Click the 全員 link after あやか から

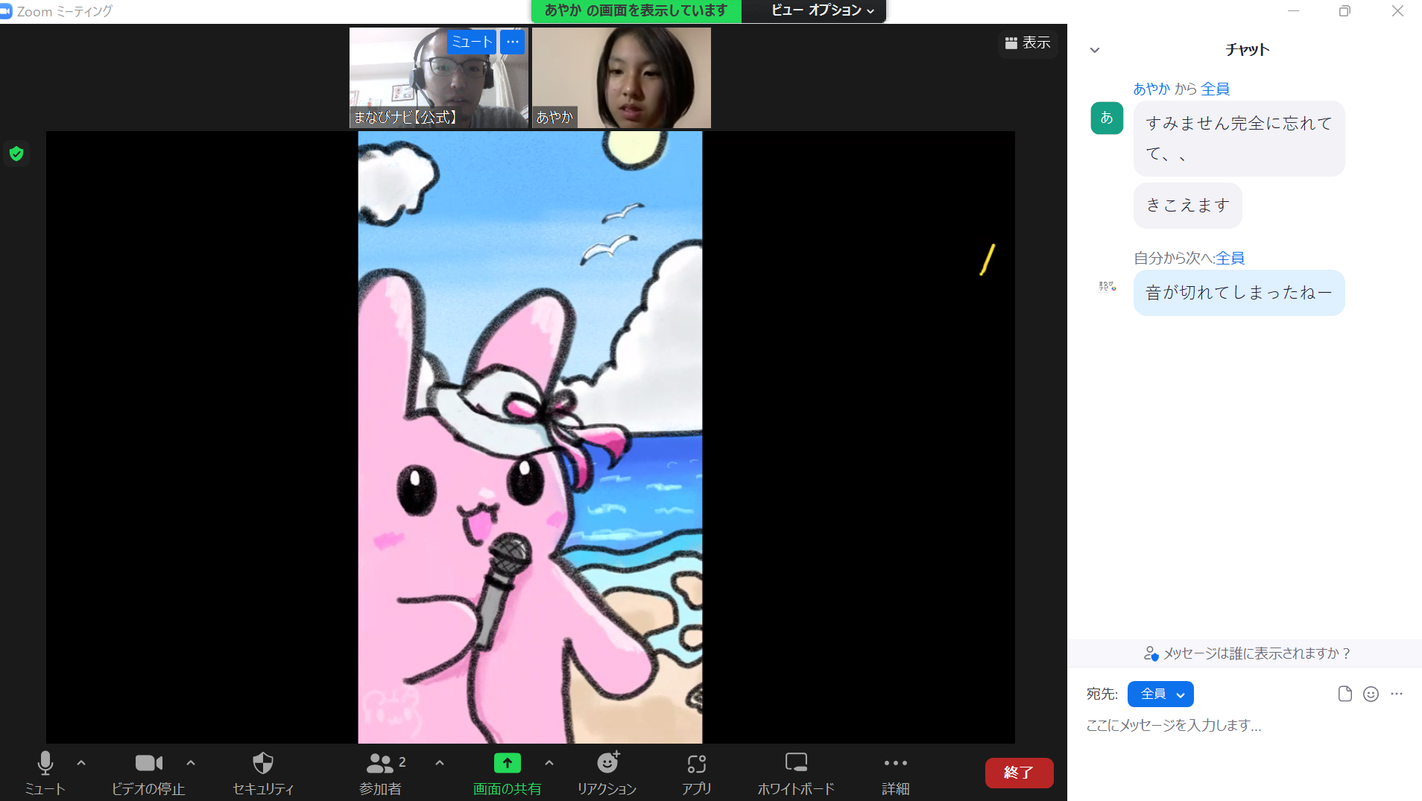point(1215,89)
